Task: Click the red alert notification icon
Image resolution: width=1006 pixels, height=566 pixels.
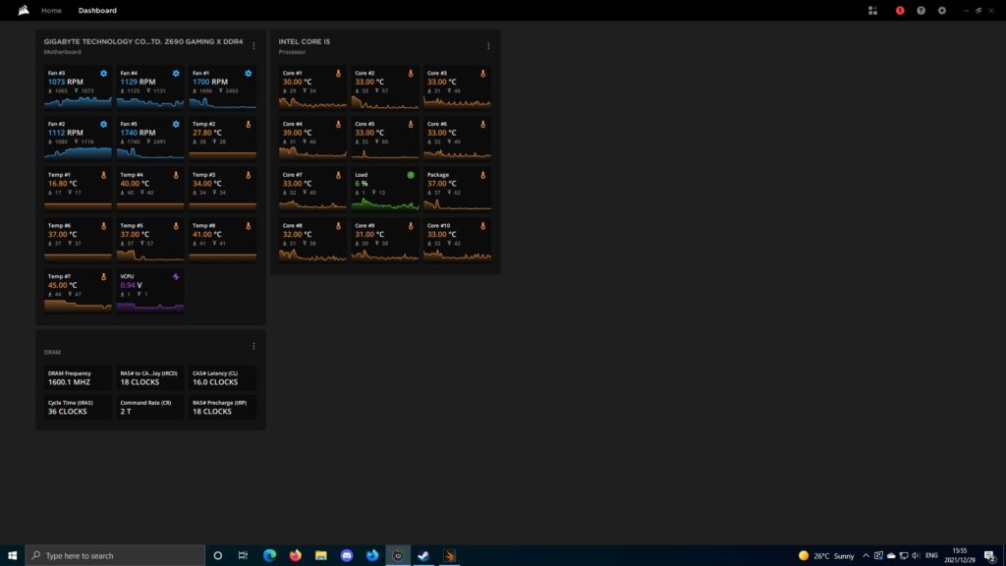Action: pos(900,10)
